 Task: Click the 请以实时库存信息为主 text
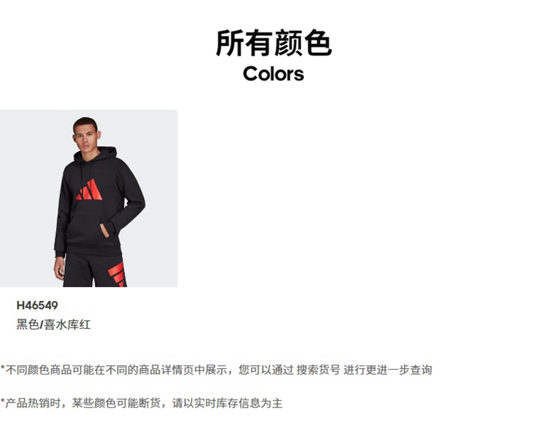pos(227,403)
